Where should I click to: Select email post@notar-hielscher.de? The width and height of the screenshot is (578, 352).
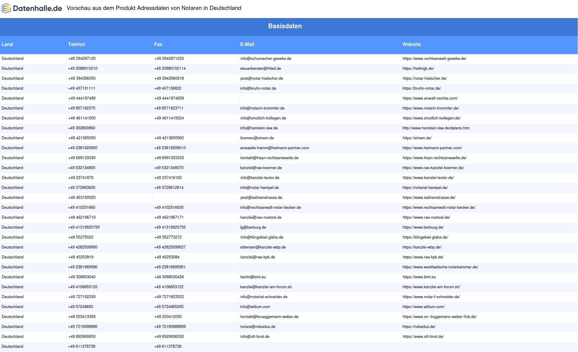(x=262, y=79)
